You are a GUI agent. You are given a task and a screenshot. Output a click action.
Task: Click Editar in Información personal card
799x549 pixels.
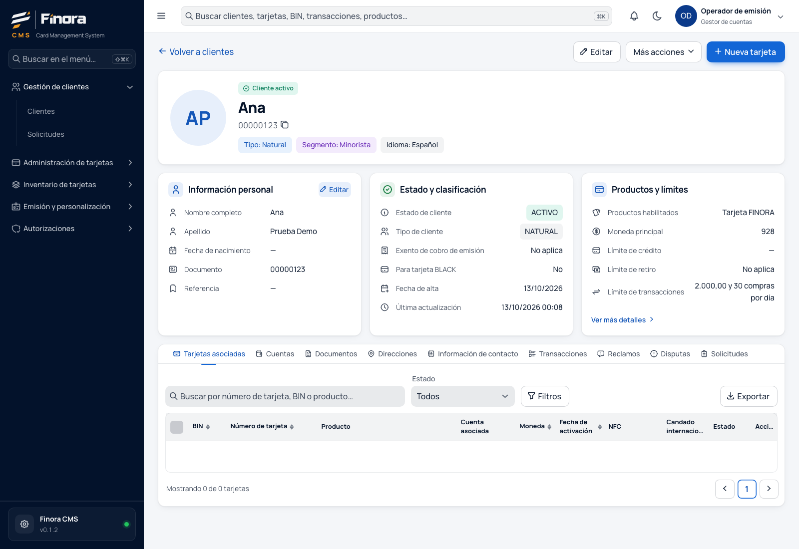click(335, 190)
